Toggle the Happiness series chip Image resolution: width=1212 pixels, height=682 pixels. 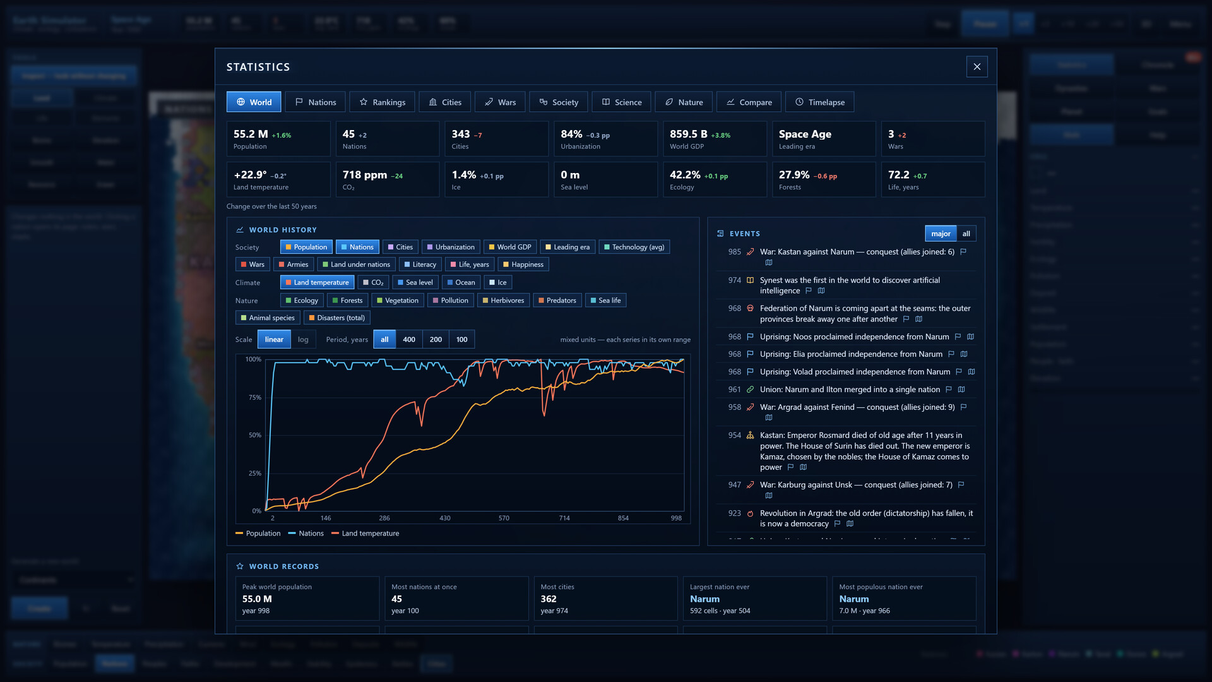(x=523, y=265)
